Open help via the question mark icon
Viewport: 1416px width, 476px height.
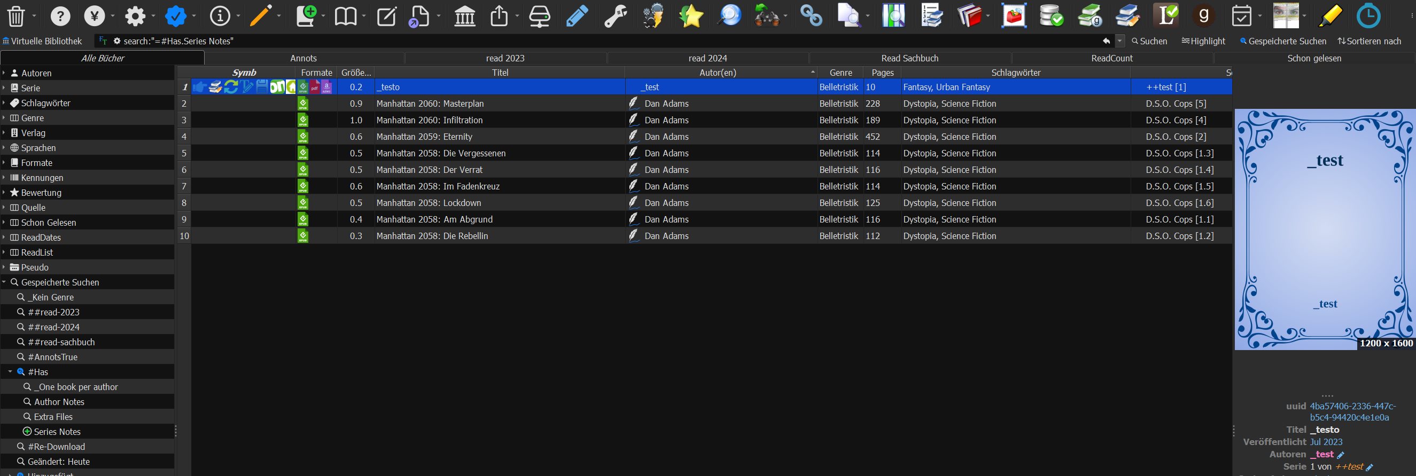[x=60, y=17]
